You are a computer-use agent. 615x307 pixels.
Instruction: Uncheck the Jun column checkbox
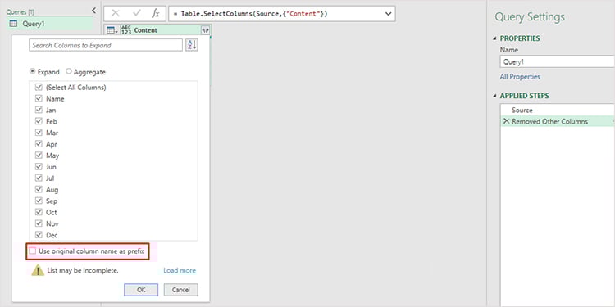pos(39,167)
